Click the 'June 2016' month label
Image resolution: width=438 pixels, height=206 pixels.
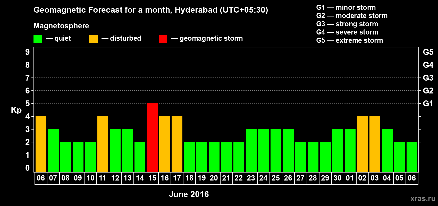pyautogui.click(x=189, y=194)
